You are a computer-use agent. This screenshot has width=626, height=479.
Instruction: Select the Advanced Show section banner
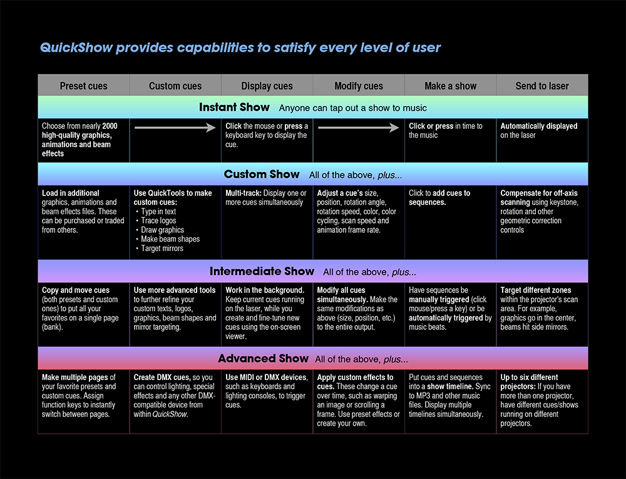pyautogui.click(x=312, y=359)
